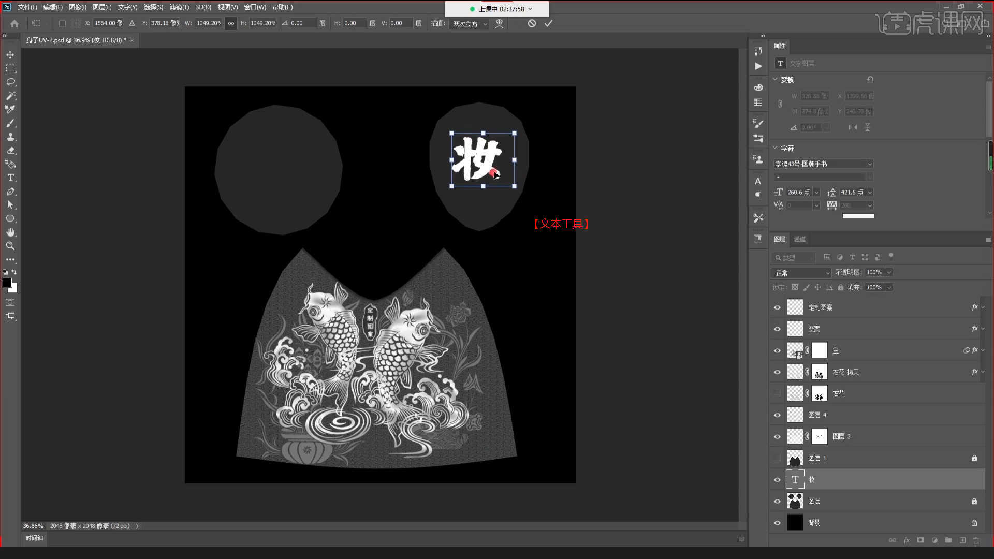The width and height of the screenshot is (994, 559).
Task: Select the Zoom tool
Action: pyautogui.click(x=10, y=246)
